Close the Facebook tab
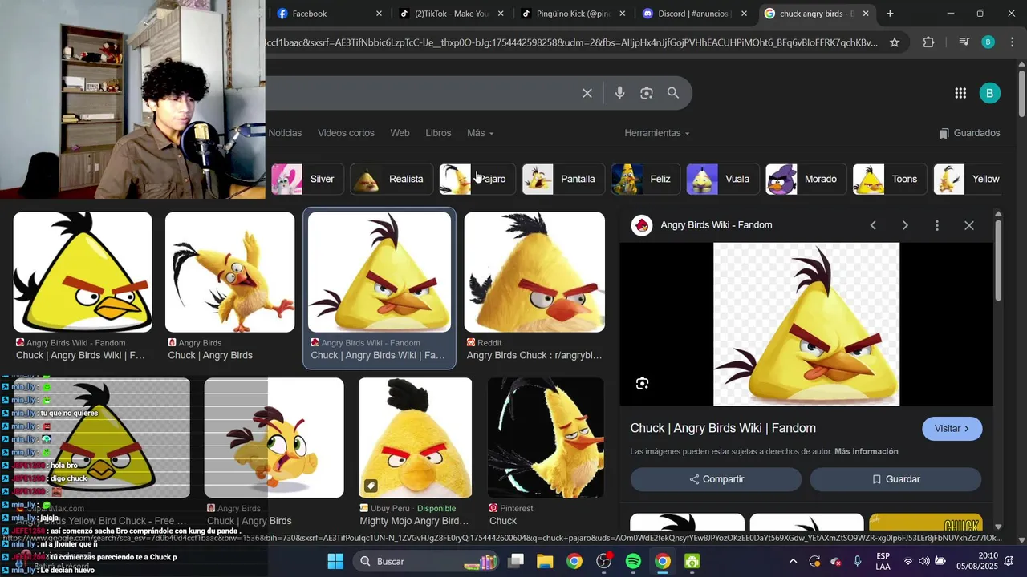 point(379,14)
